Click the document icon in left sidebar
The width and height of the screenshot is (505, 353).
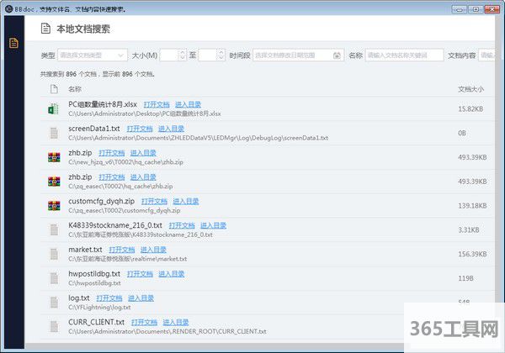pyautogui.click(x=13, y=43)
